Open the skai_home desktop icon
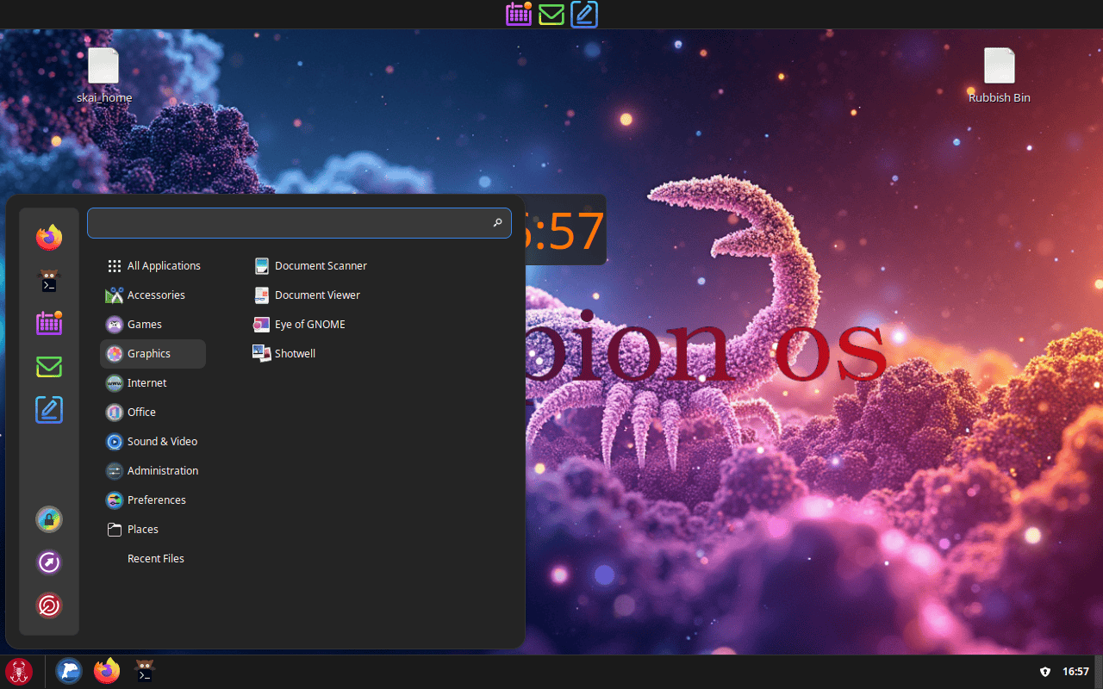The width and height of the screenshot is (1103, 689). coord(104,76)
